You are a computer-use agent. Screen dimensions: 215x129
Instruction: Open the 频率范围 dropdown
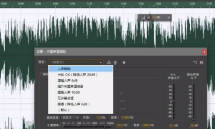70,118
